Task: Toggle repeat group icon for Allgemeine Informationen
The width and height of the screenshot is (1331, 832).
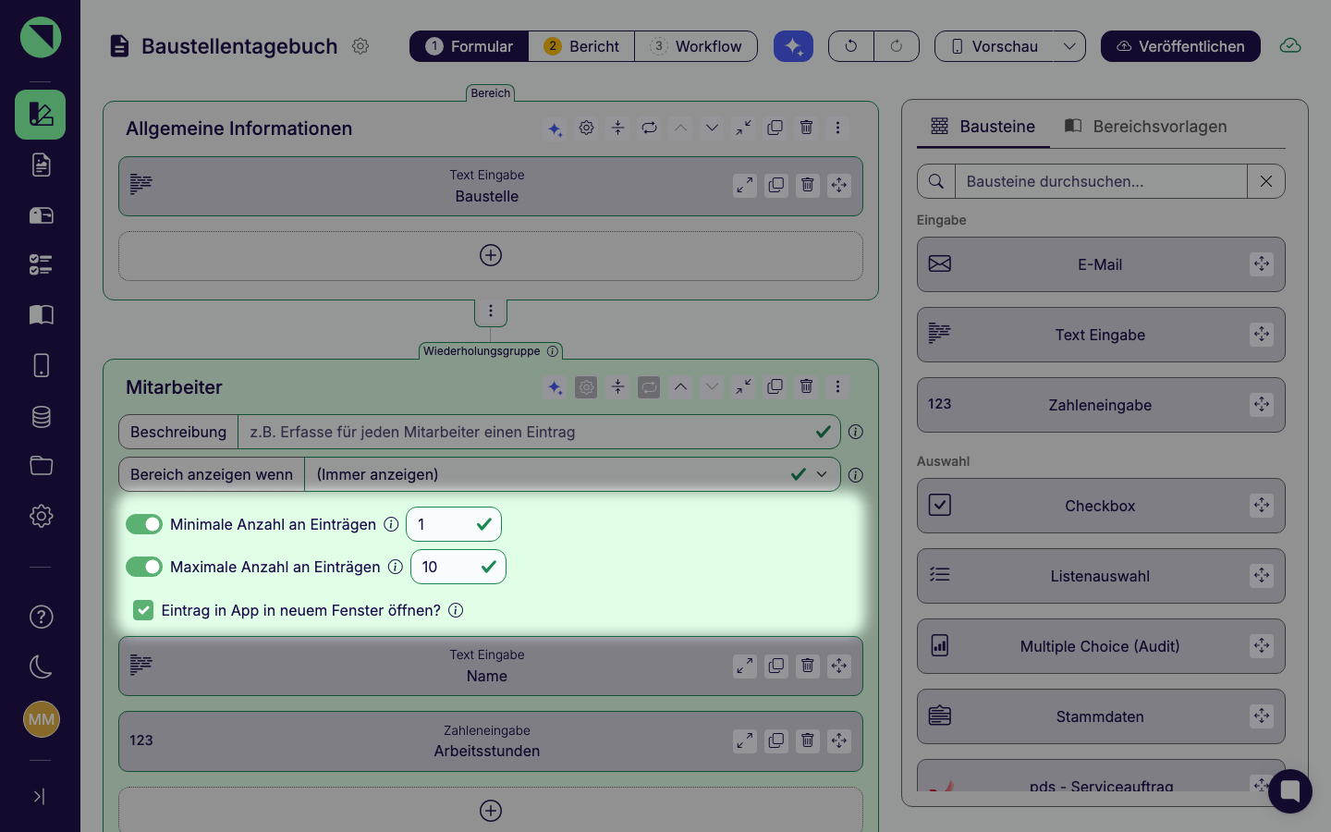Action: pos(649,128)
